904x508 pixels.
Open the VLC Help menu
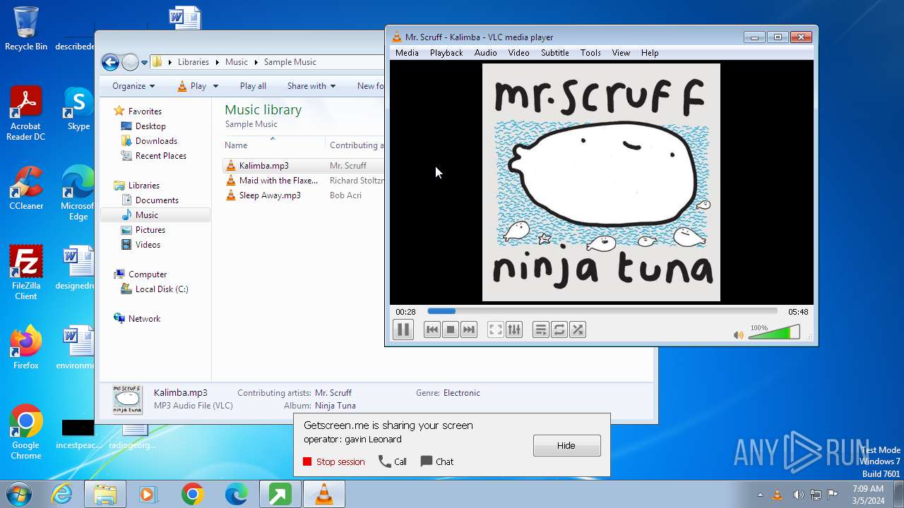pos(650,53)
